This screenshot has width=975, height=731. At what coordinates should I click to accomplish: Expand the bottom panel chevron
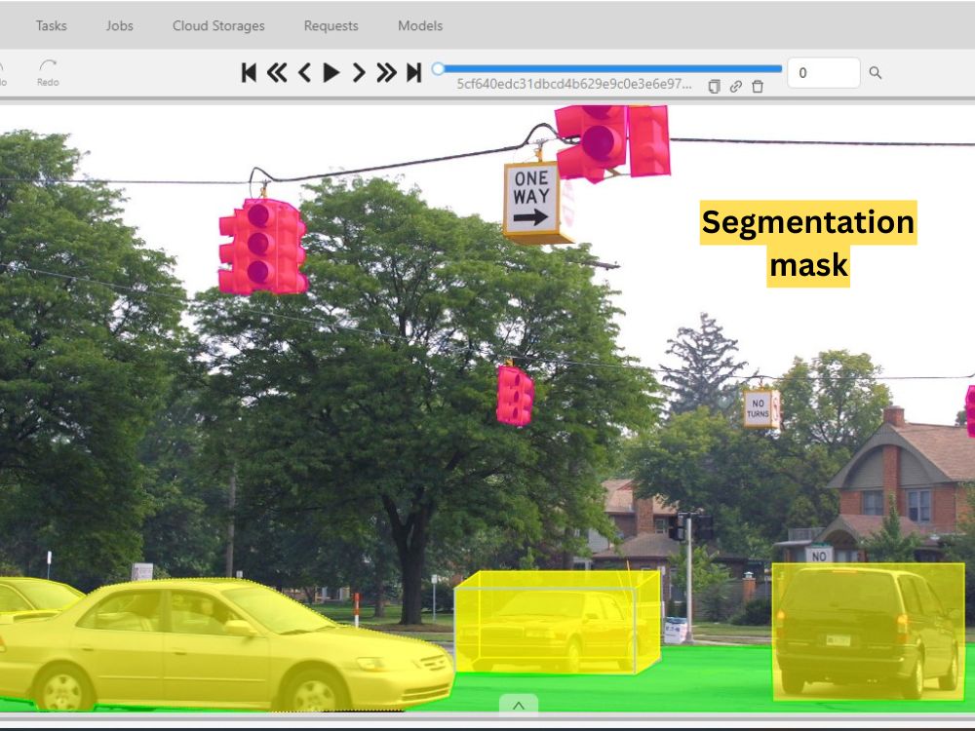tap(519, 706)
